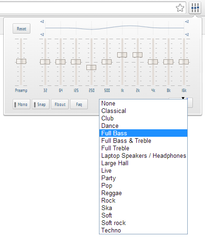205x239 pixels.
Task: Click the 250 Hz band slider handle
Action: tap(92, 67)
